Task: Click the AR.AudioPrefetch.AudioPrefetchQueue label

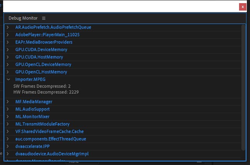Action: 53,27
